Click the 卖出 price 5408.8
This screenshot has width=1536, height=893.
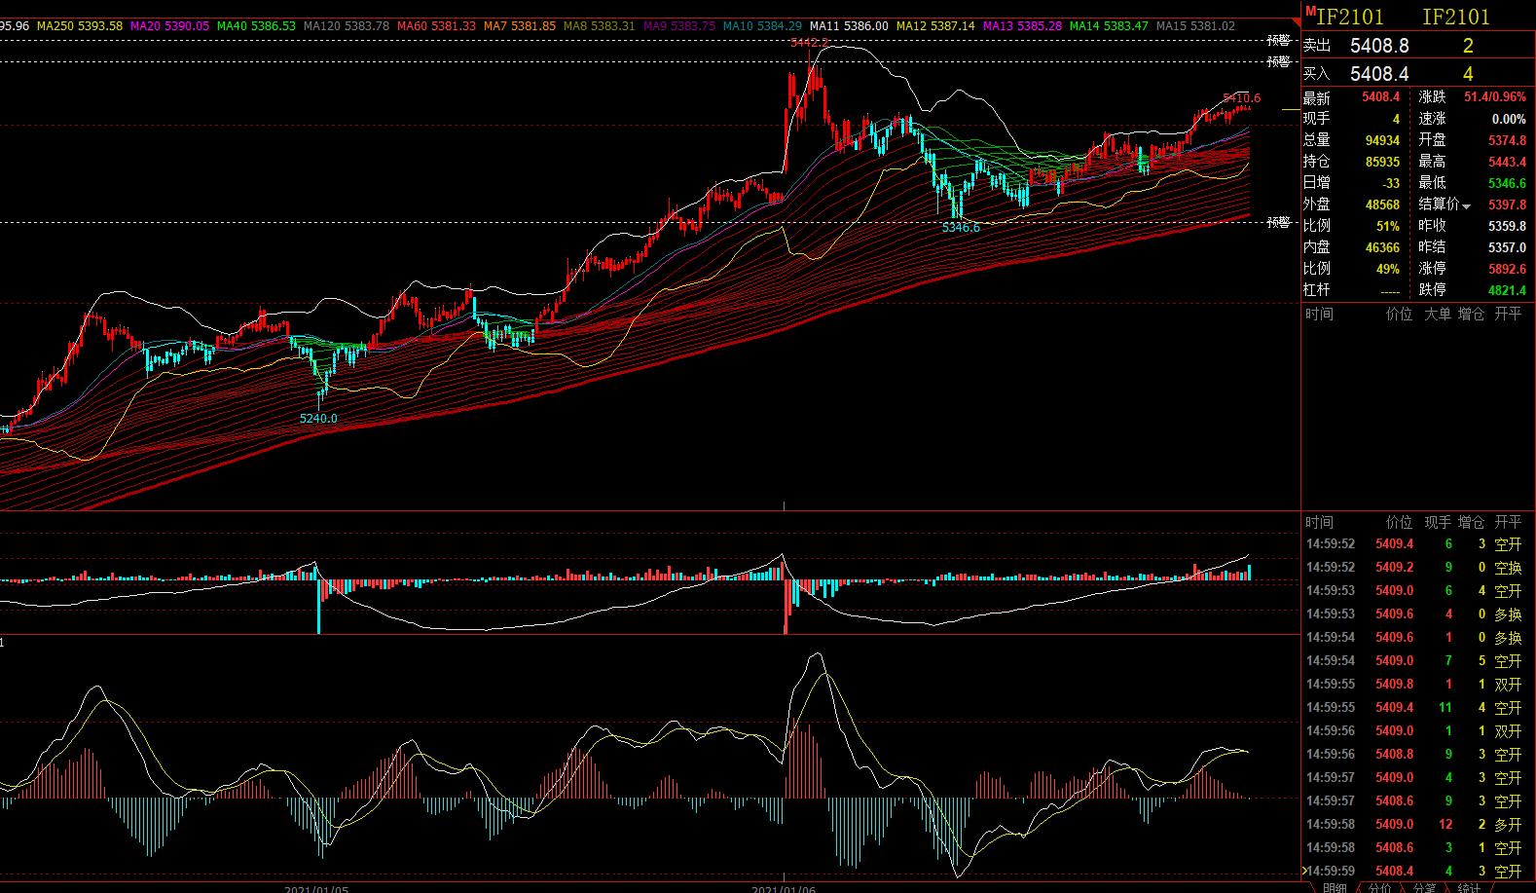(x=1379, y=46)
